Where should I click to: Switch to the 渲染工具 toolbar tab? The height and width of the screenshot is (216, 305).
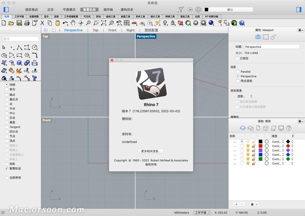(x=184, y=16)
